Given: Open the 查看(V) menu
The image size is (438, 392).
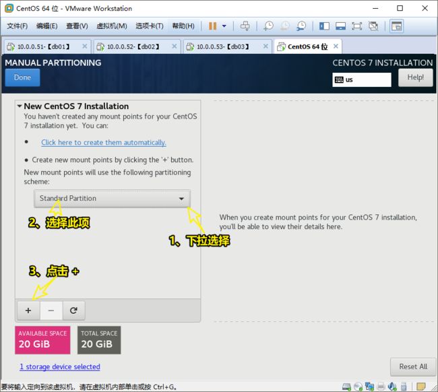Looking at the screenshot, I should click(77, 26).
